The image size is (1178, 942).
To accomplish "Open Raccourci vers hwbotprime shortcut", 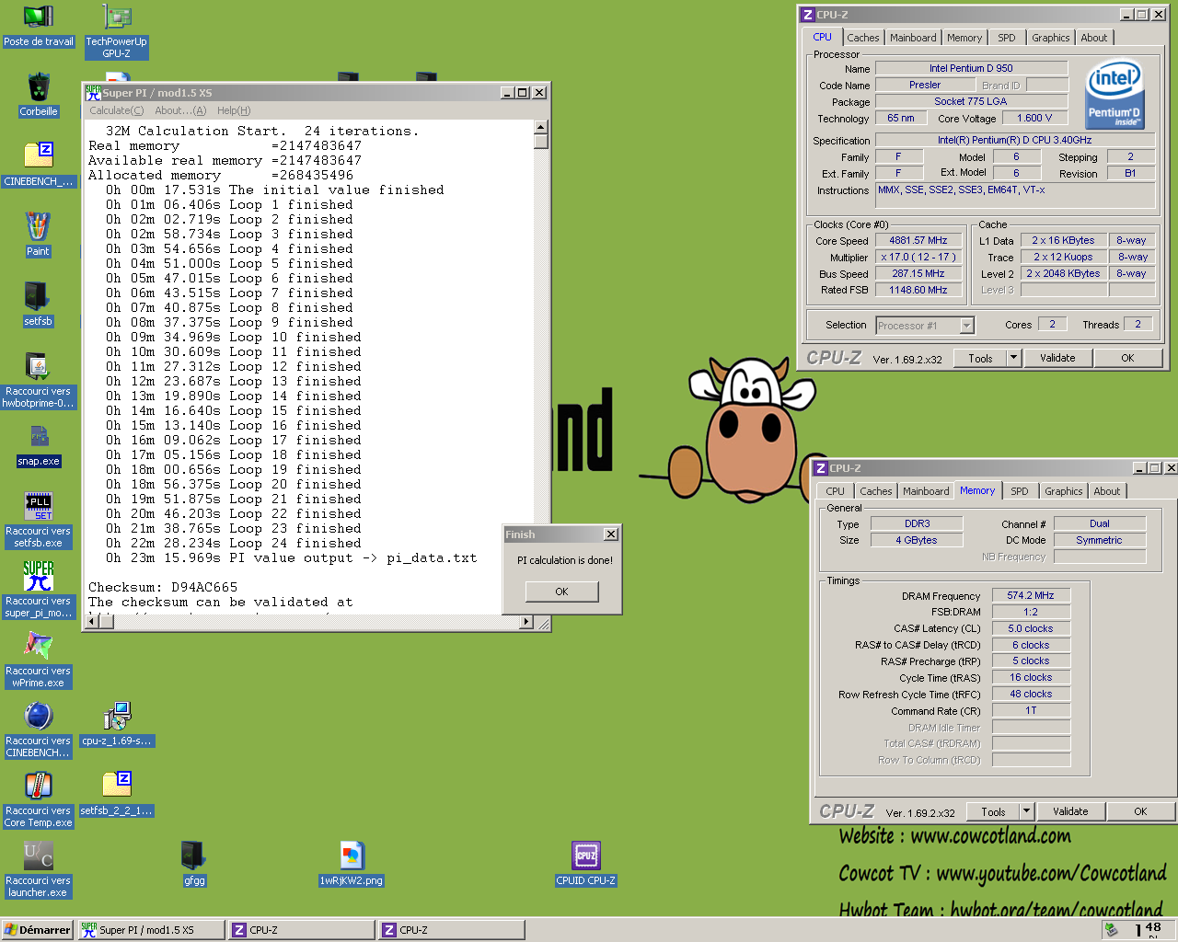I will [38, 380].
